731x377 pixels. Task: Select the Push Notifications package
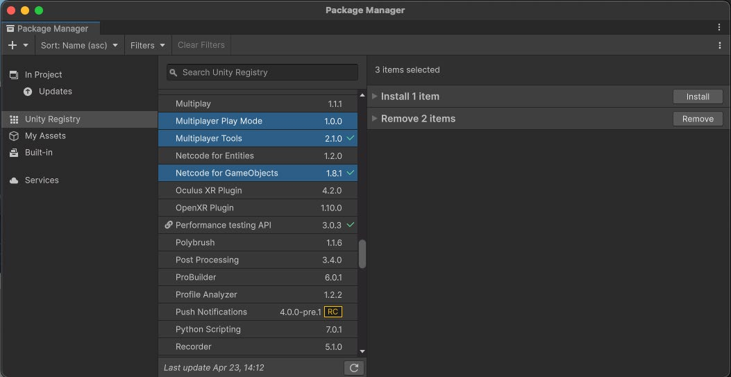[x=258, y=312]
